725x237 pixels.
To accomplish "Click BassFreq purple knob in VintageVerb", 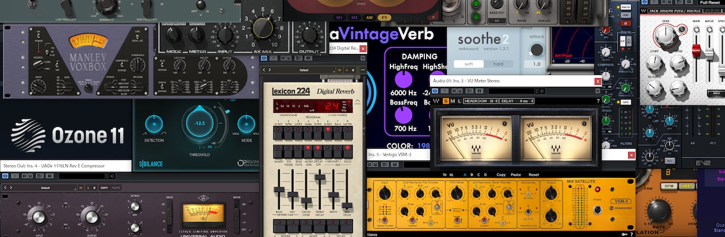I will coord(403,114).
